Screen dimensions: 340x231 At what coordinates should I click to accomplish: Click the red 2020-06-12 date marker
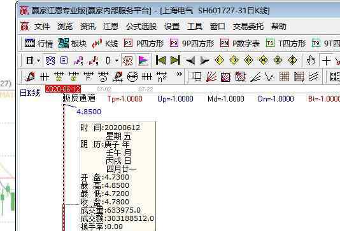[x=63, y=89]
